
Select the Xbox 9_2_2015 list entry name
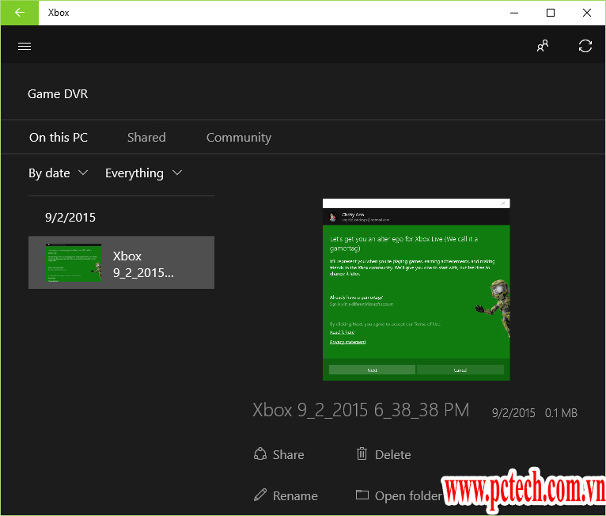pyautogui.click(x=143, y=264)
